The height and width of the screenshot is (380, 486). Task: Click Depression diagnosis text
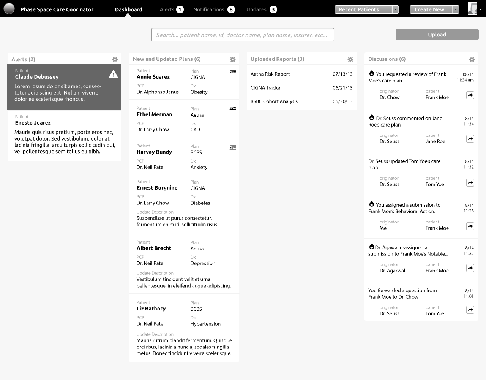pos(203,263)
